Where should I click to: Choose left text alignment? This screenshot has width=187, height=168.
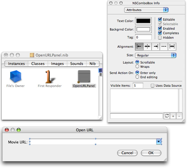click(139, 47)
